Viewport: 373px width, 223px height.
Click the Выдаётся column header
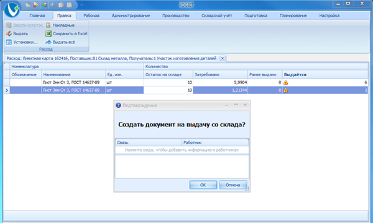(x=325, y=75)
